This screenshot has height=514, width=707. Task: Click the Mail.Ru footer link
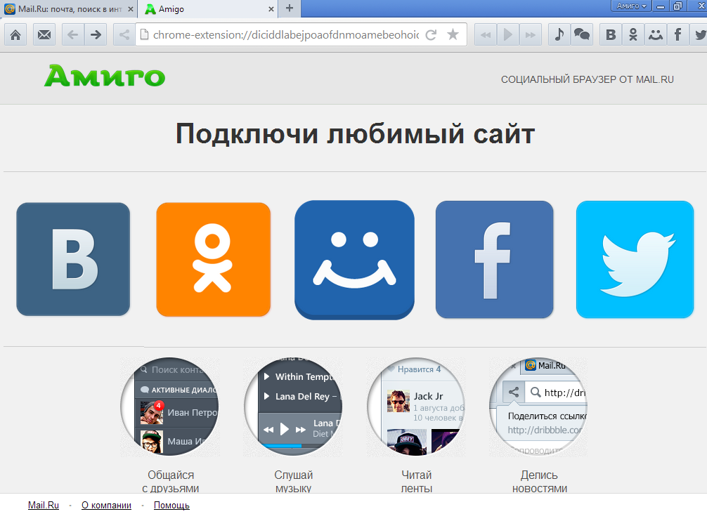pos(44,505)
